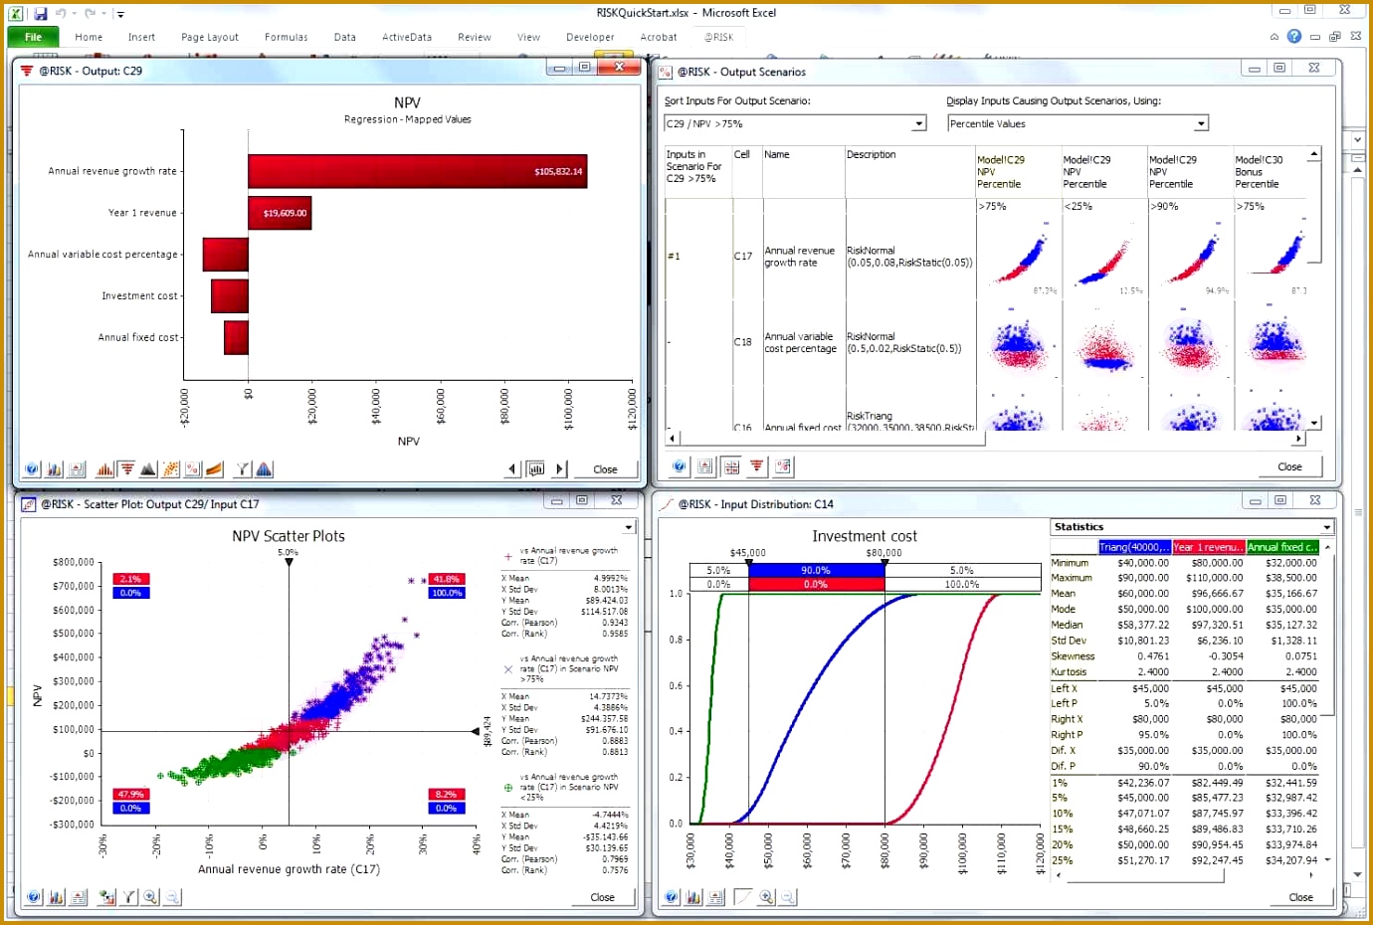Viewport: 1373px width, 925px height.
Task: Click edit scenarios percent icon in Output Scenarios
Action: [x=783, y=465]
